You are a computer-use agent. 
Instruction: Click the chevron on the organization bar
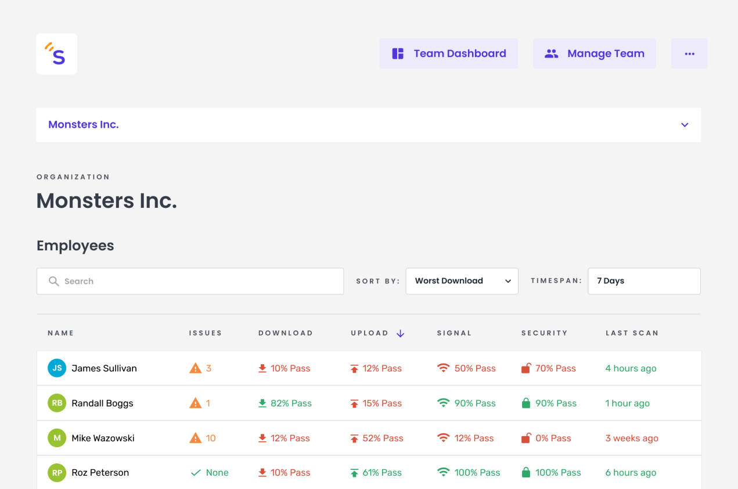point(685,125)
